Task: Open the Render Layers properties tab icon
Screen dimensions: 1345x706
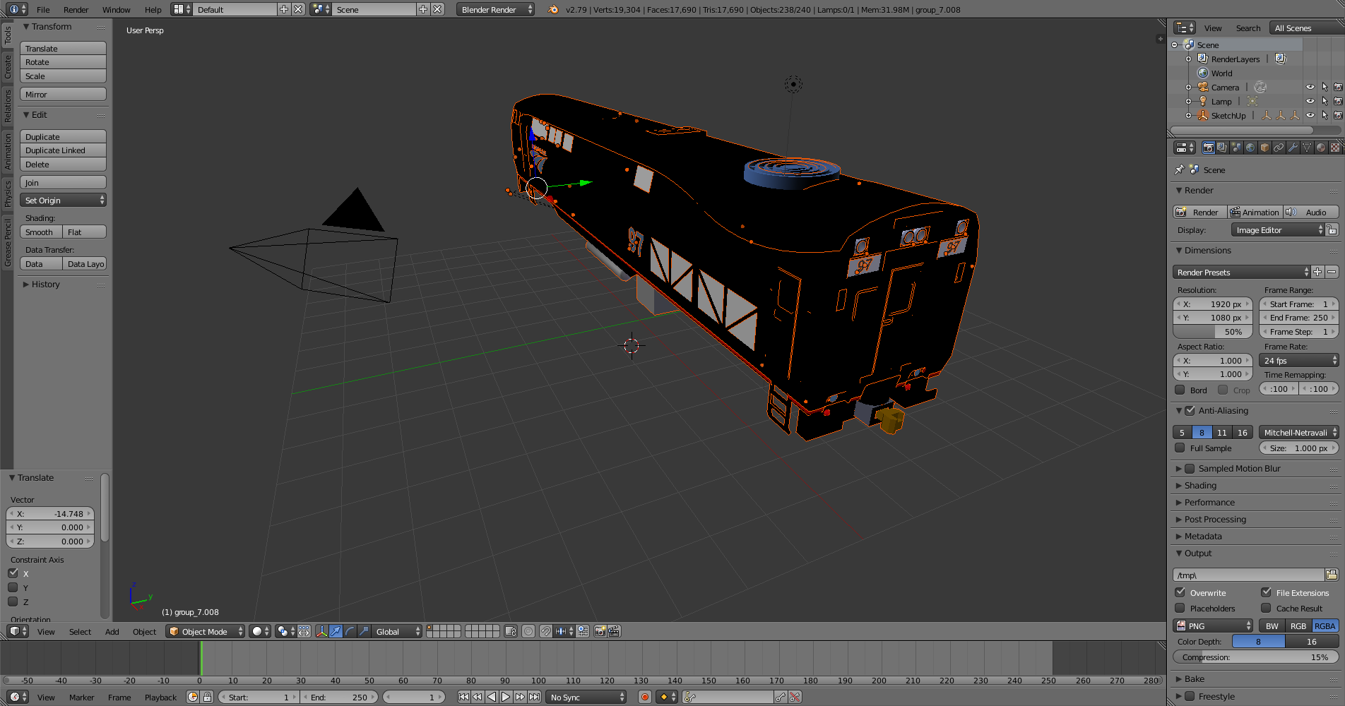Action: 1222,148
